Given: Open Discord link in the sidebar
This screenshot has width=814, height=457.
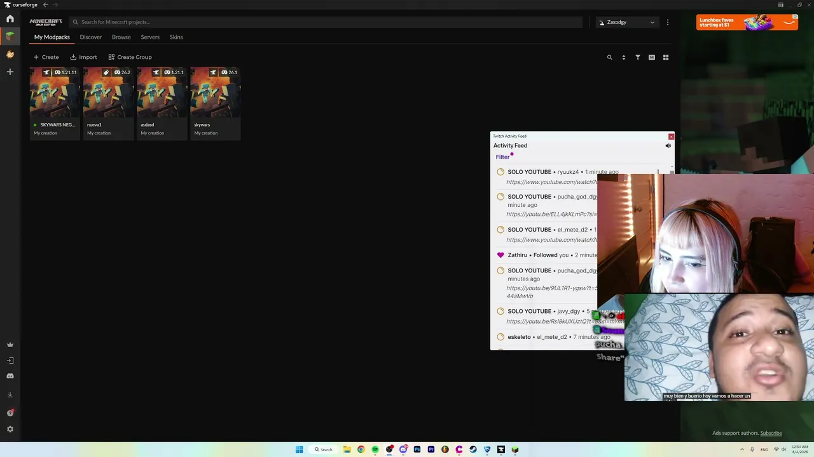Looking at the screenshot, I should [10, 376].
